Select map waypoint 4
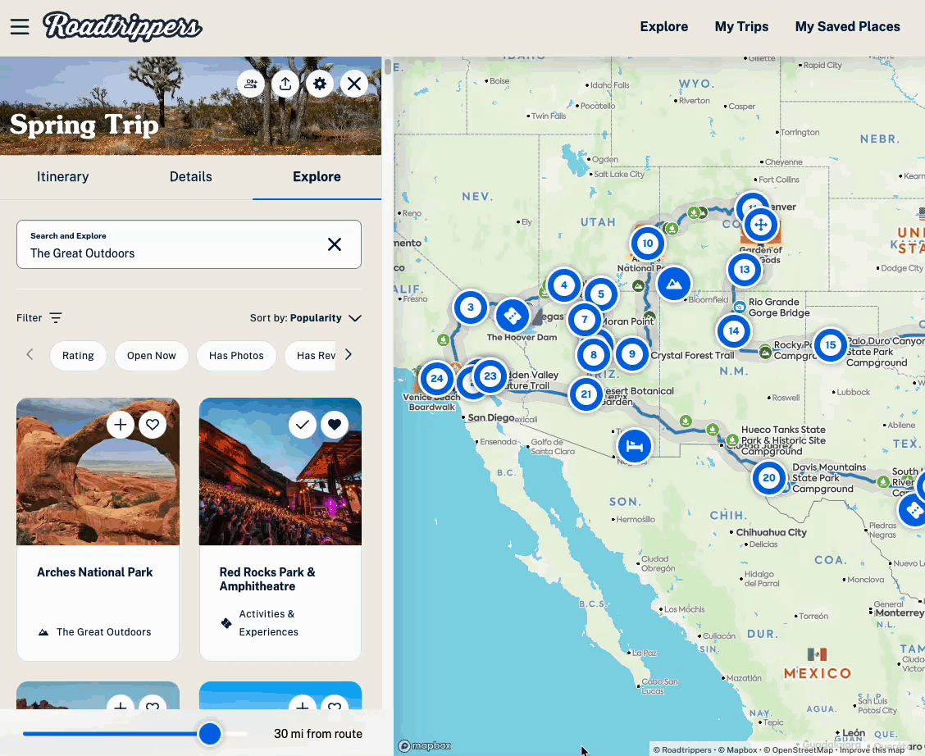This screenshot has width=925, height=756. tap(564, 285)
